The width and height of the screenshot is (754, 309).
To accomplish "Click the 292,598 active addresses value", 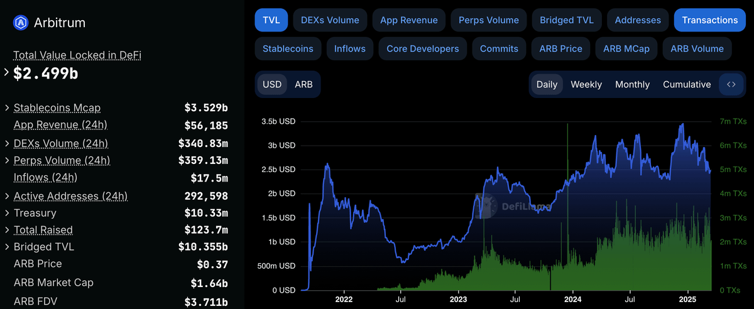I will point(206,196).
